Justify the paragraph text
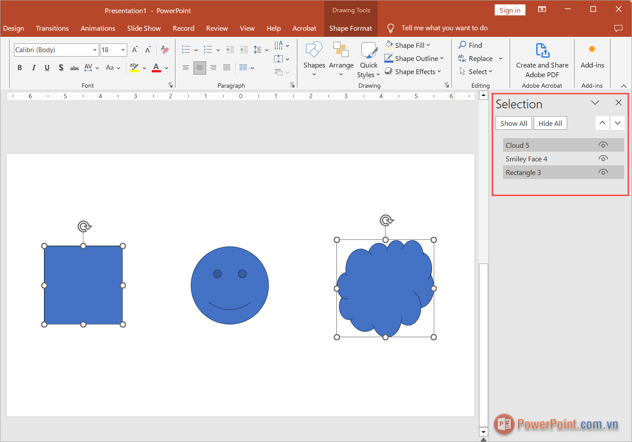Viewport: 632px width, 442px height. click(x=227, y=68)
